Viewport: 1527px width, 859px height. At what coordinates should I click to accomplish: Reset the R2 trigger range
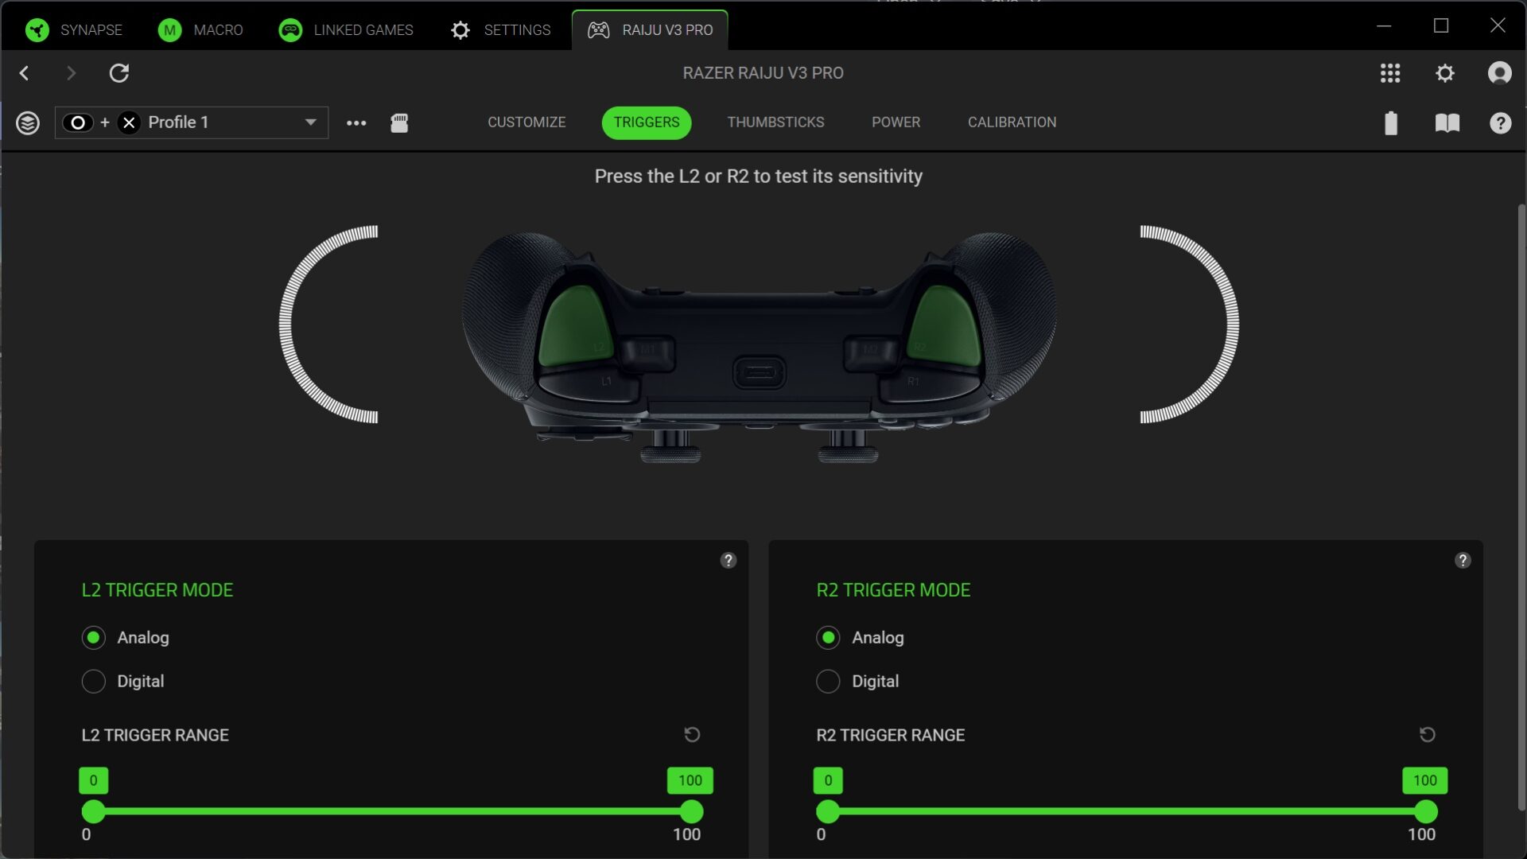[1427, 734]
